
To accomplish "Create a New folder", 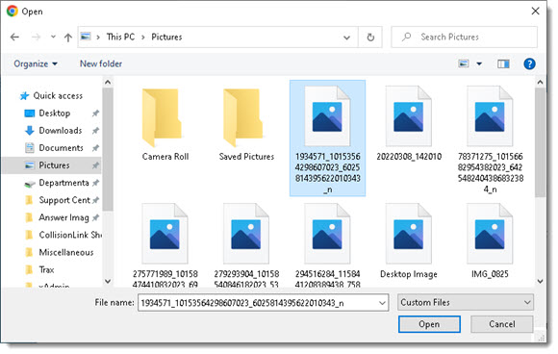I will [101, 64].
